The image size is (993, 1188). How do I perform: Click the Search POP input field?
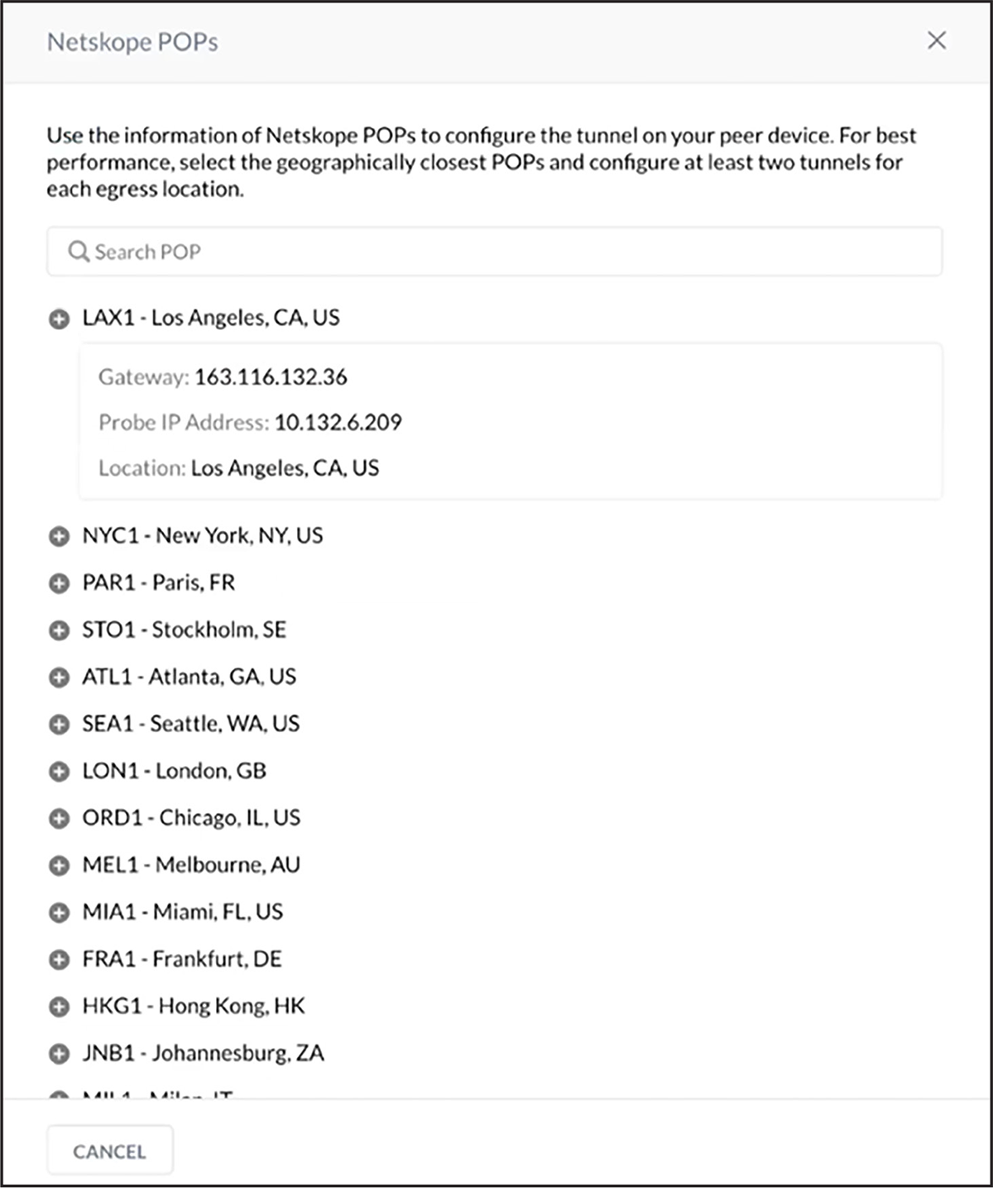tap(494, 251)
